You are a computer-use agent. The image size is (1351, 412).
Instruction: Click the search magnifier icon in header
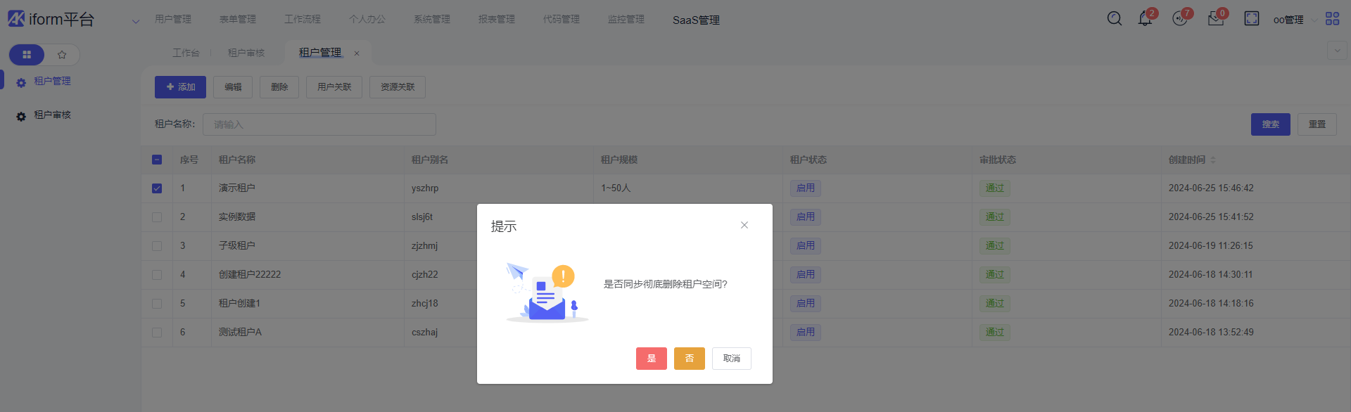click(x=1114, y=19)
